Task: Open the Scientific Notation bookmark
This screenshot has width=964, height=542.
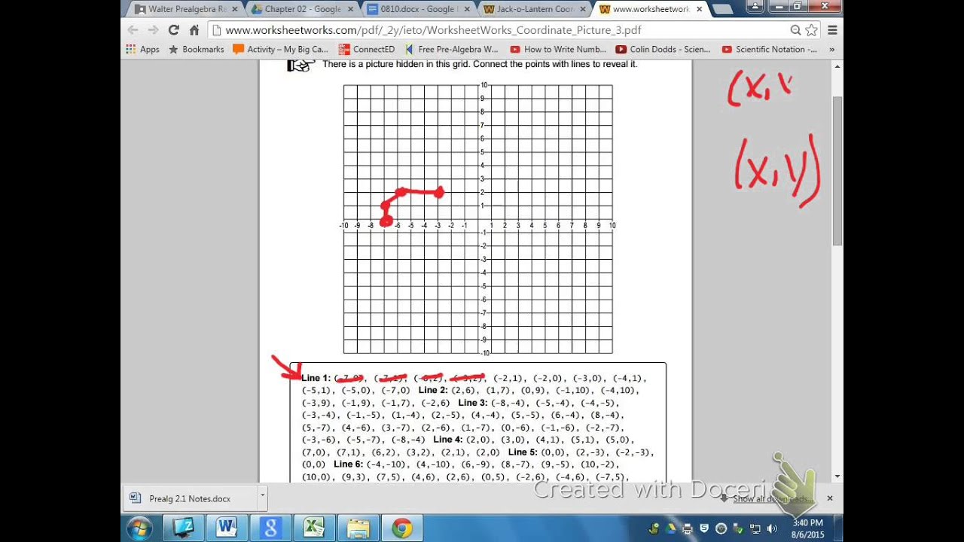Action: pyautogui.click(x=769, y=49)
